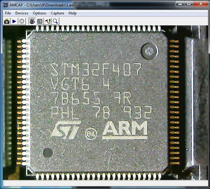Start capture with the blue play icon
Image resolution: width=210 pixels, height=189 pixels.
point(14,21)
